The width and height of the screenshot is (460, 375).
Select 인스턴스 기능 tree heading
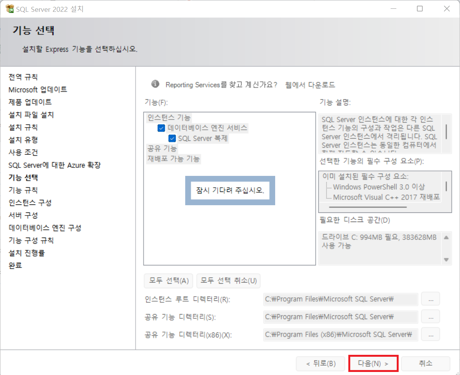[169, 118]
